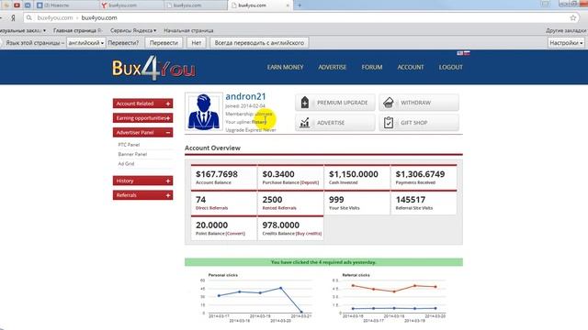This screenshot has height=330, width=588.
Task: Open the Account menu
Action: click(411, 67)
